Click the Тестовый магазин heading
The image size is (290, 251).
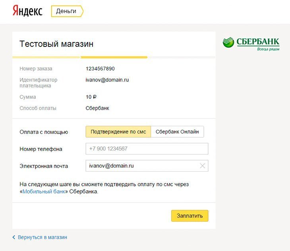coord(56,44)
